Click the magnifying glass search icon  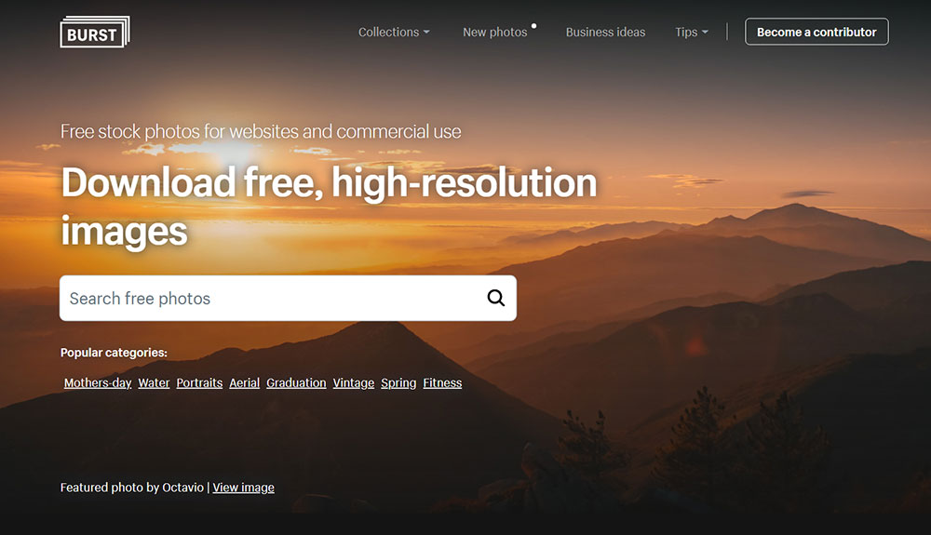(495, 298)
